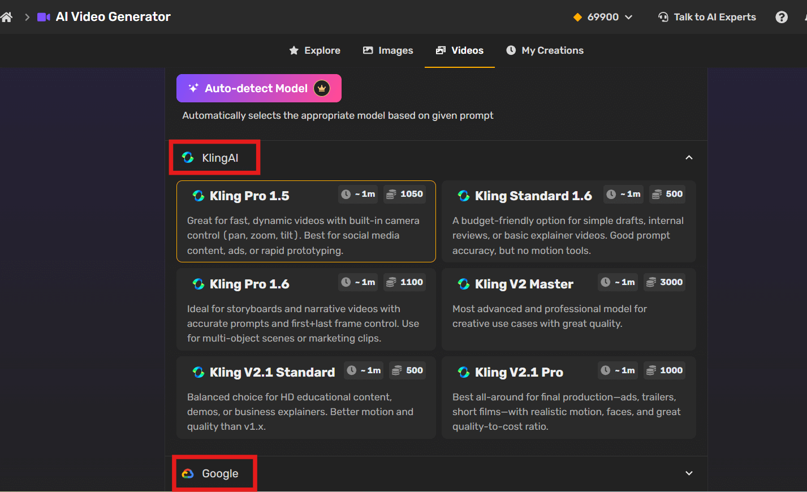This screenshot has height=492, width=807.
Task: Open the My Creations tab
Action: point(545,50)
